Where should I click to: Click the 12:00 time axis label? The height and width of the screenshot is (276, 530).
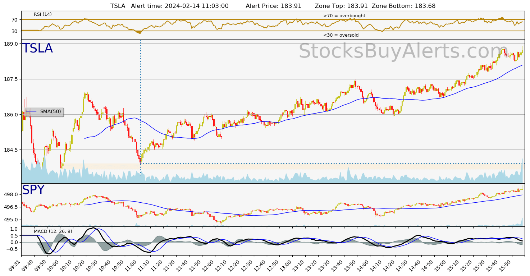[x=209, y=265]
